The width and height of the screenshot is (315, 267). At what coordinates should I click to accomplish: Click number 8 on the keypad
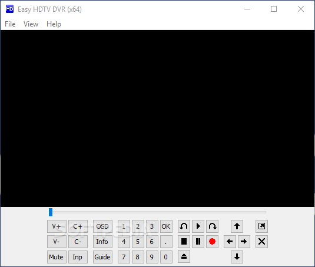click(138, 257)
